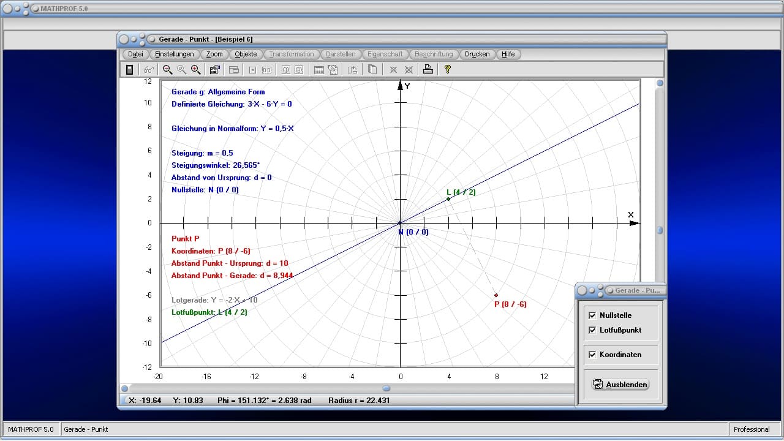This screenshot has width=784, height=441.
Task: Click the horizontal slider thumb below the plot
Action: point(386,388)
